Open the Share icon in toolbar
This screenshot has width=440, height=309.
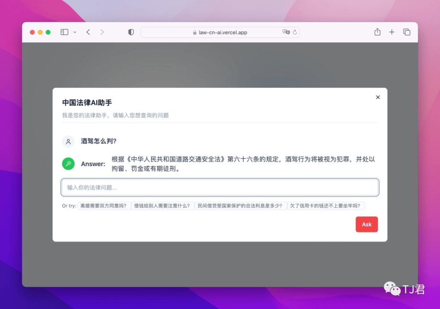377,32
